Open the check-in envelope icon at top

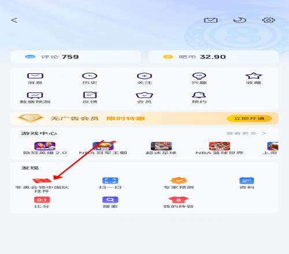click(211, 20)
